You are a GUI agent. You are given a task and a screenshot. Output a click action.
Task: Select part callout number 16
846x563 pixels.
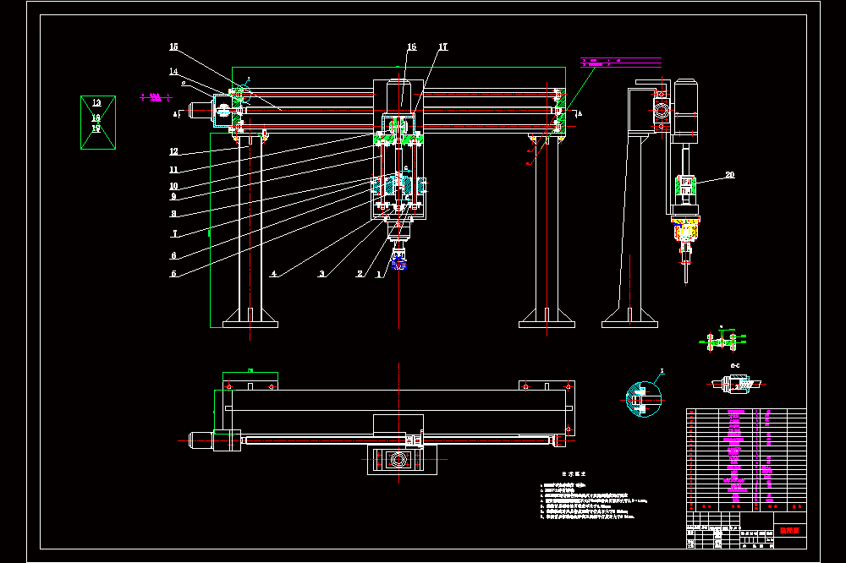(x=412, y=47)
